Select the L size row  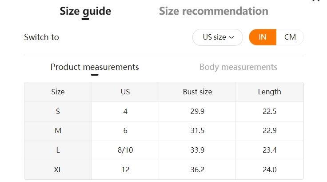164,150
